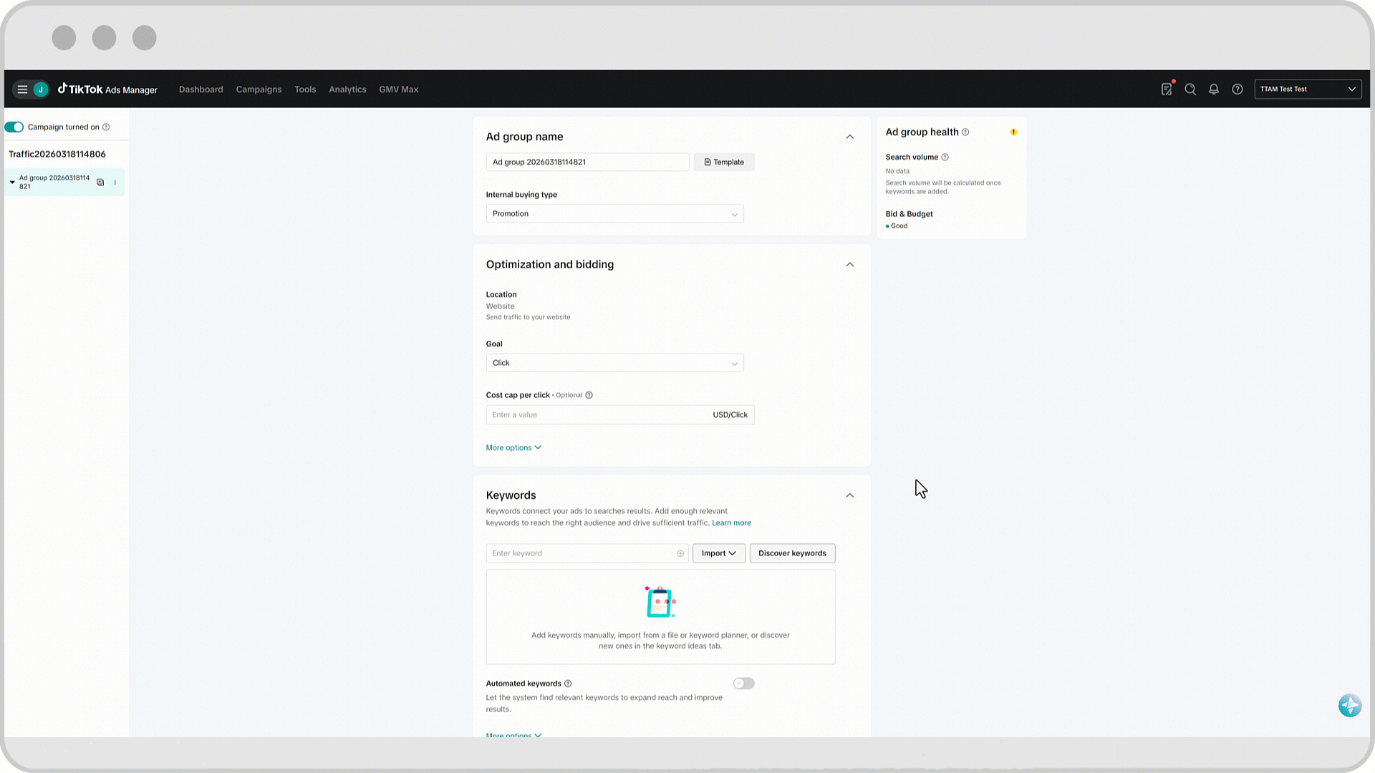Turn off the Campaign toggle
Screen dimensions: 1375x773
(14, 127)
